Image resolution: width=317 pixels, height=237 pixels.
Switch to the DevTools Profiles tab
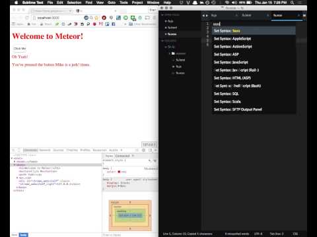tap(85, 150)
